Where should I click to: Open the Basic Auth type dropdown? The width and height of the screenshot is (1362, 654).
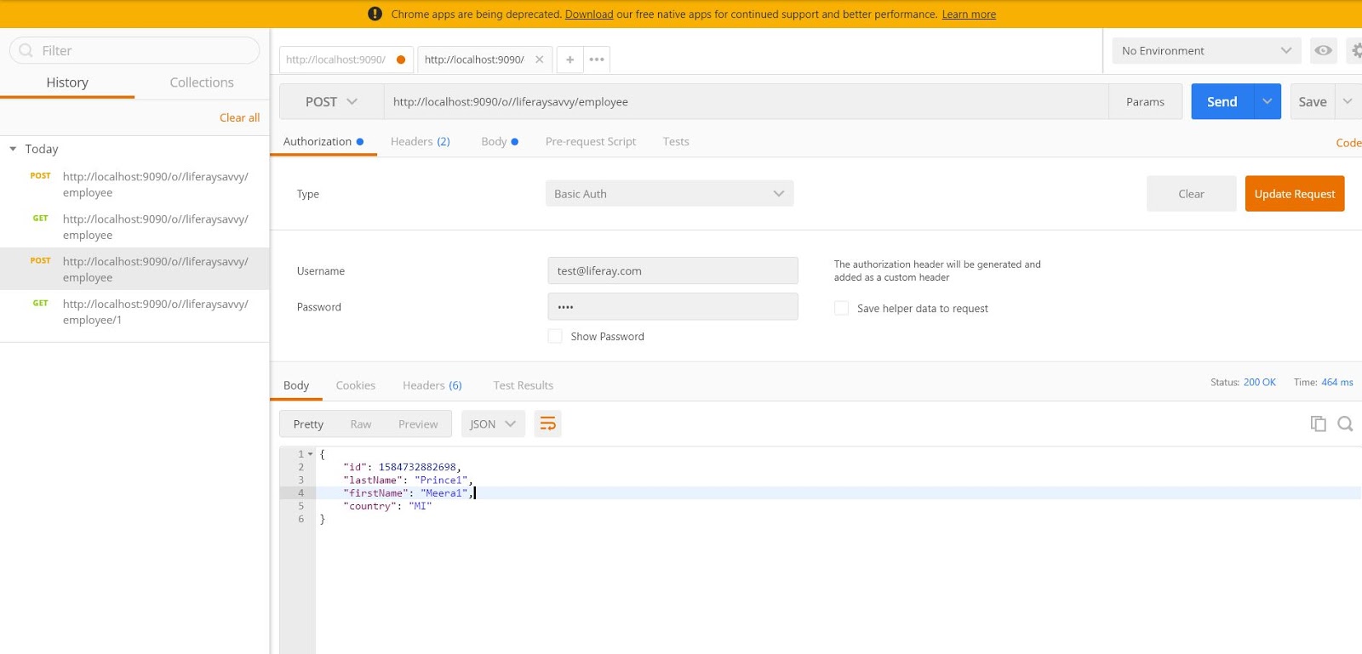(x=669, y=194)
